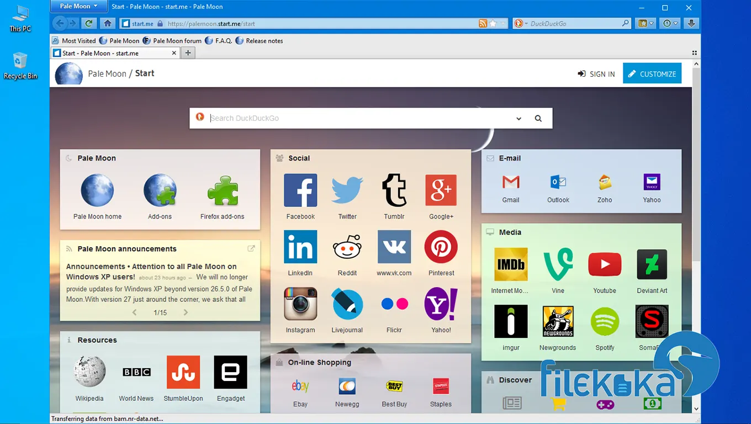Show the downloads panel
The image size is (751, 424).
(691, 23)
